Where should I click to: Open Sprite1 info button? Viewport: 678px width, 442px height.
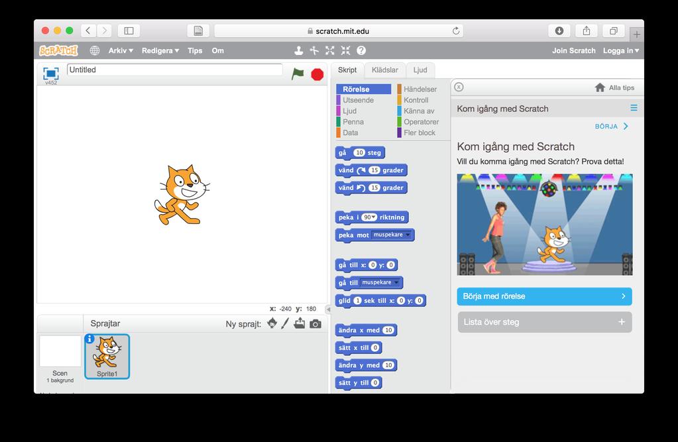tap(89, 339)
